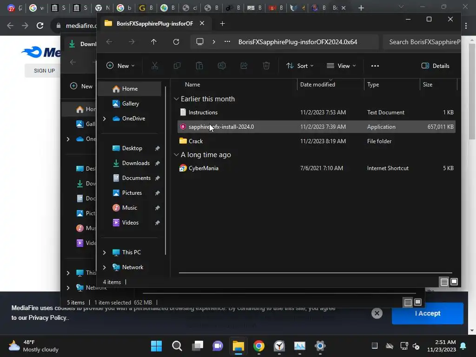Image resolution: width=476 pixels, height=357 pixels.
Task: Click the Search BorisFXSapphireP search box
Action: coord(422,42)
